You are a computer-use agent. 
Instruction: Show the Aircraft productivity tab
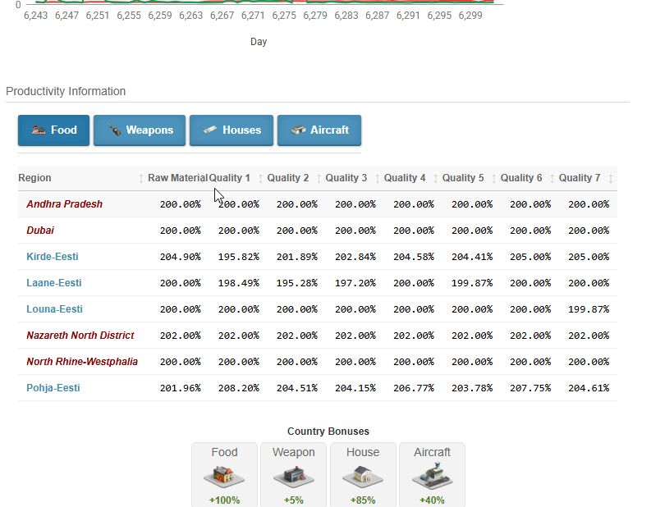[319, 130]
